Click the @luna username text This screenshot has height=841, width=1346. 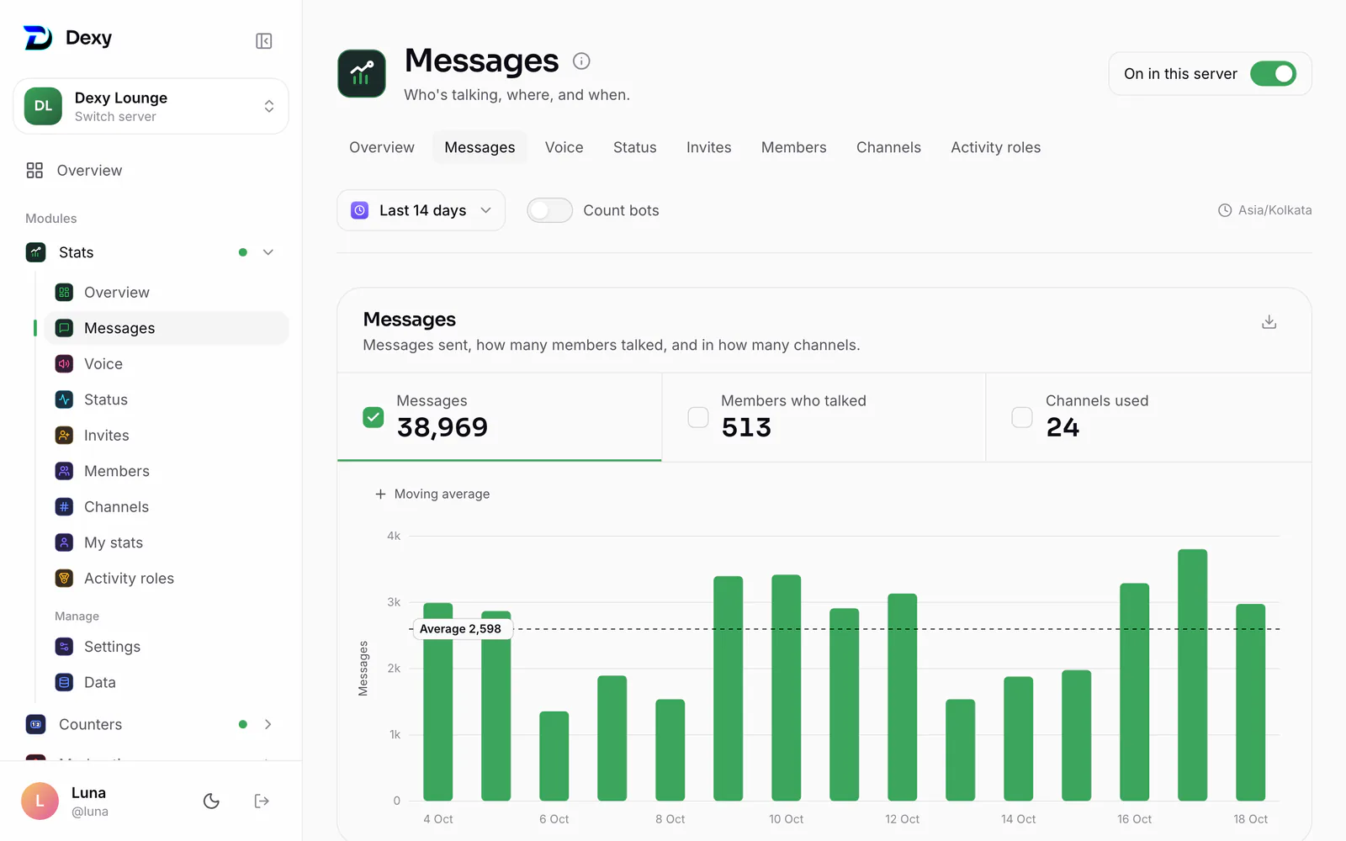(90, 812)
